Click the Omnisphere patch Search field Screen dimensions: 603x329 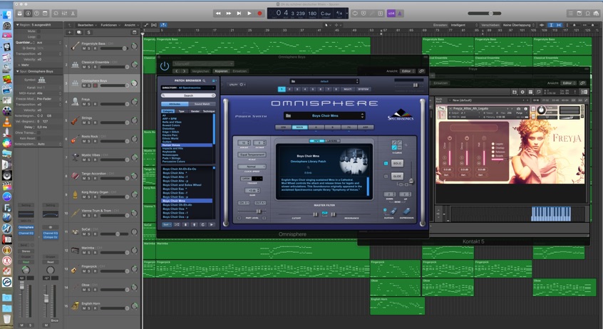coord(188,95)
